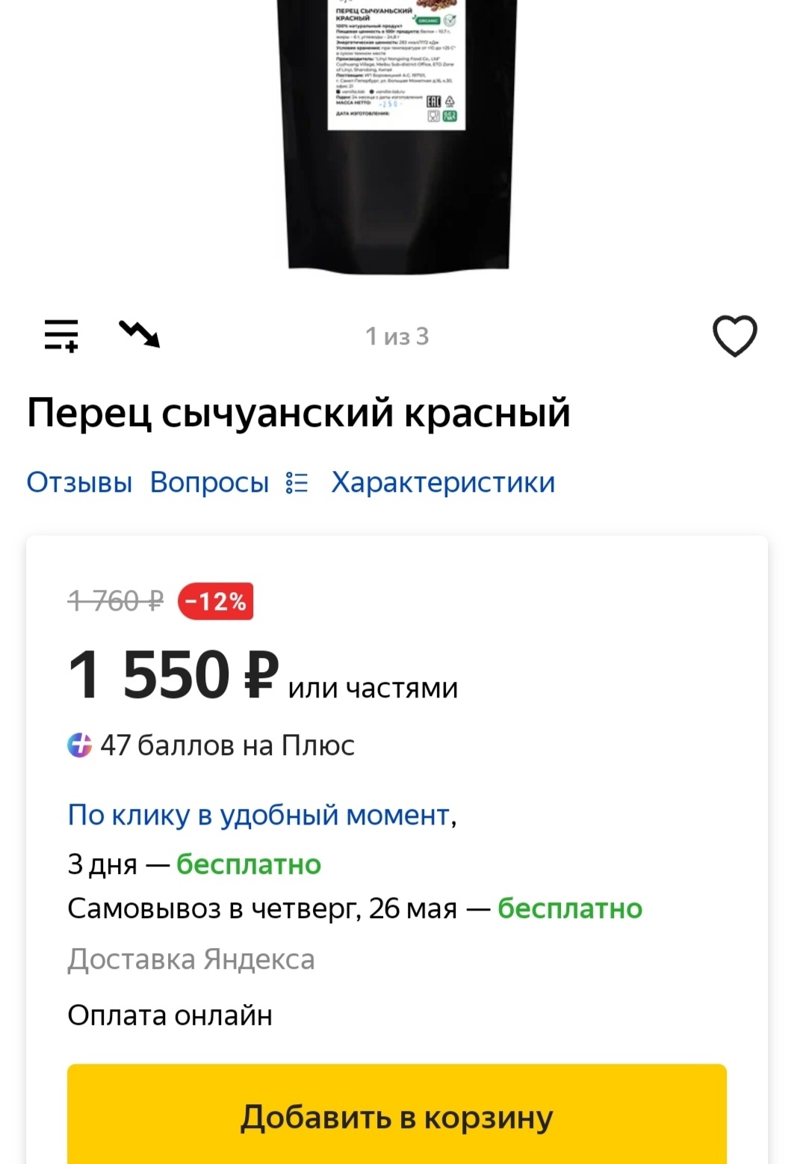Tap the product title Перец сычуанский красный
Screen dimensions: 800x1164
[298, 413]
